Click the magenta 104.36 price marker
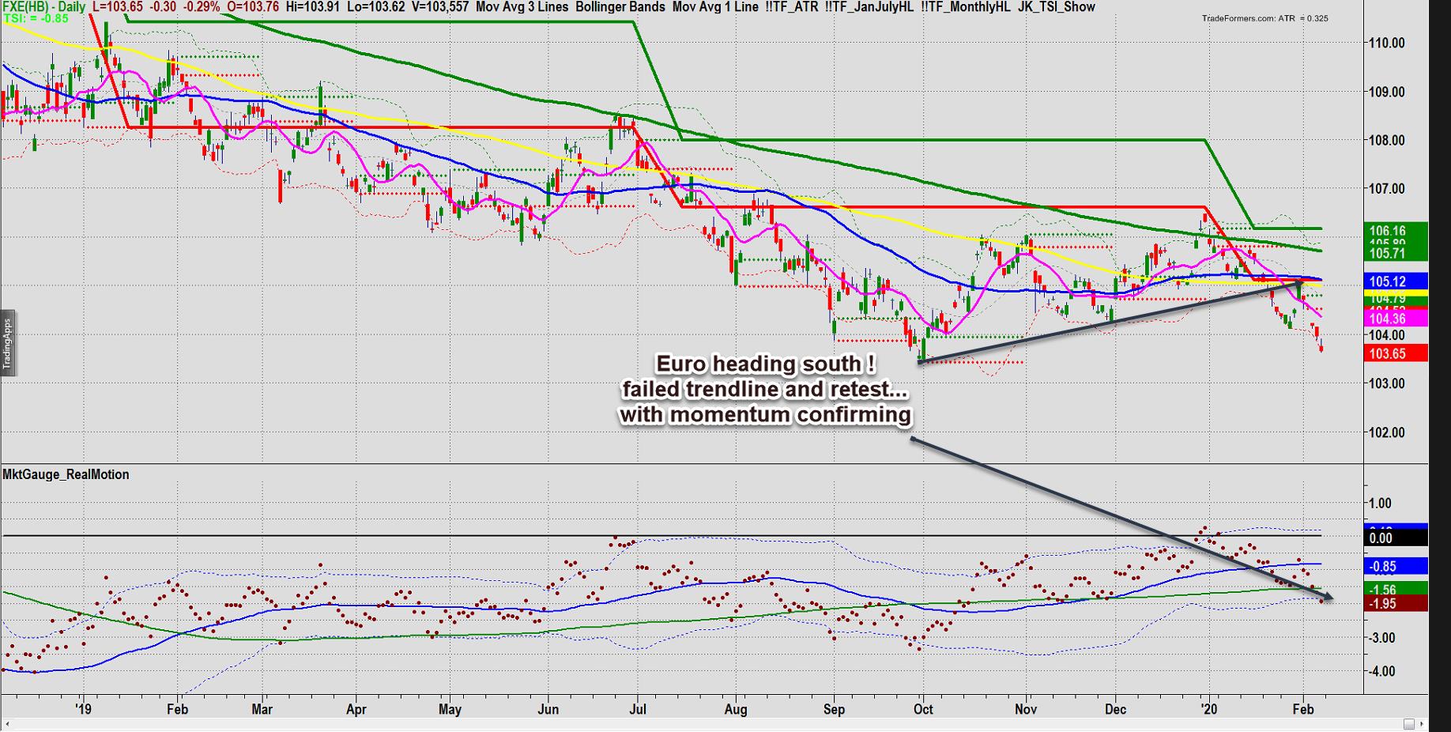1451x732 pixels. [1395, 319]
